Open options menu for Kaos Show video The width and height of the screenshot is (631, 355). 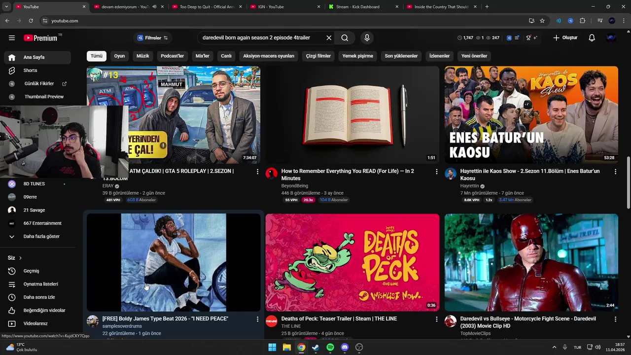[615, 172]
